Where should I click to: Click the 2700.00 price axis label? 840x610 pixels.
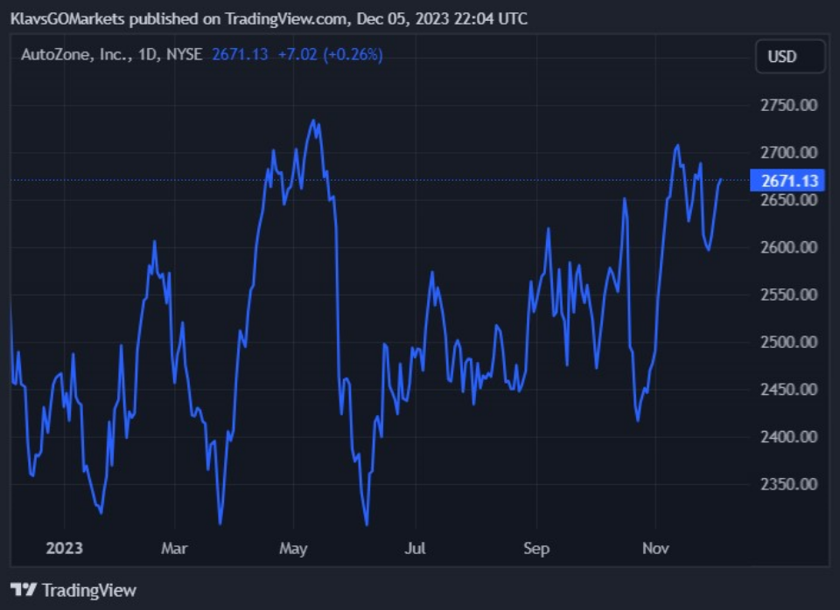(x=788, y=152)
